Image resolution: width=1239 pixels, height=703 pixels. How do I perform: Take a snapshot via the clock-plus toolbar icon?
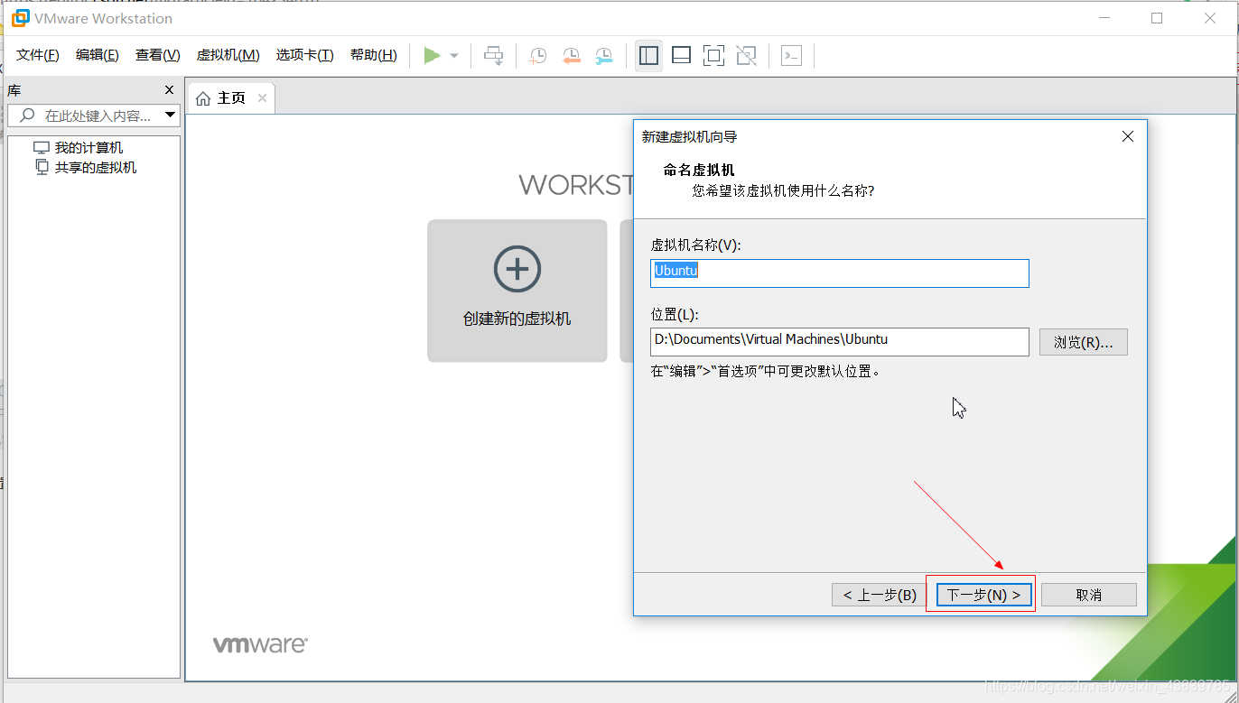click(537, 55)
